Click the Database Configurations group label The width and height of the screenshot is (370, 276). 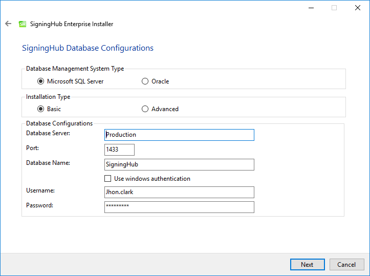(59, 123)
